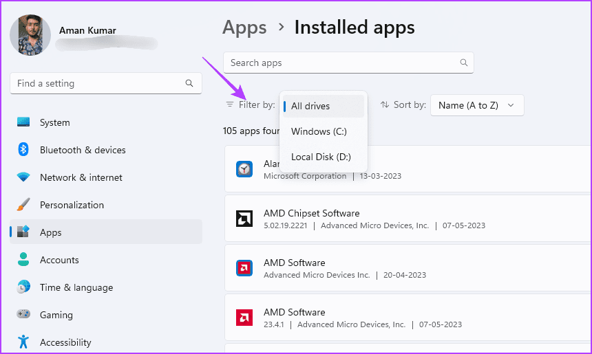
Task: Select All drives filter option
Action: pos(323,106)
